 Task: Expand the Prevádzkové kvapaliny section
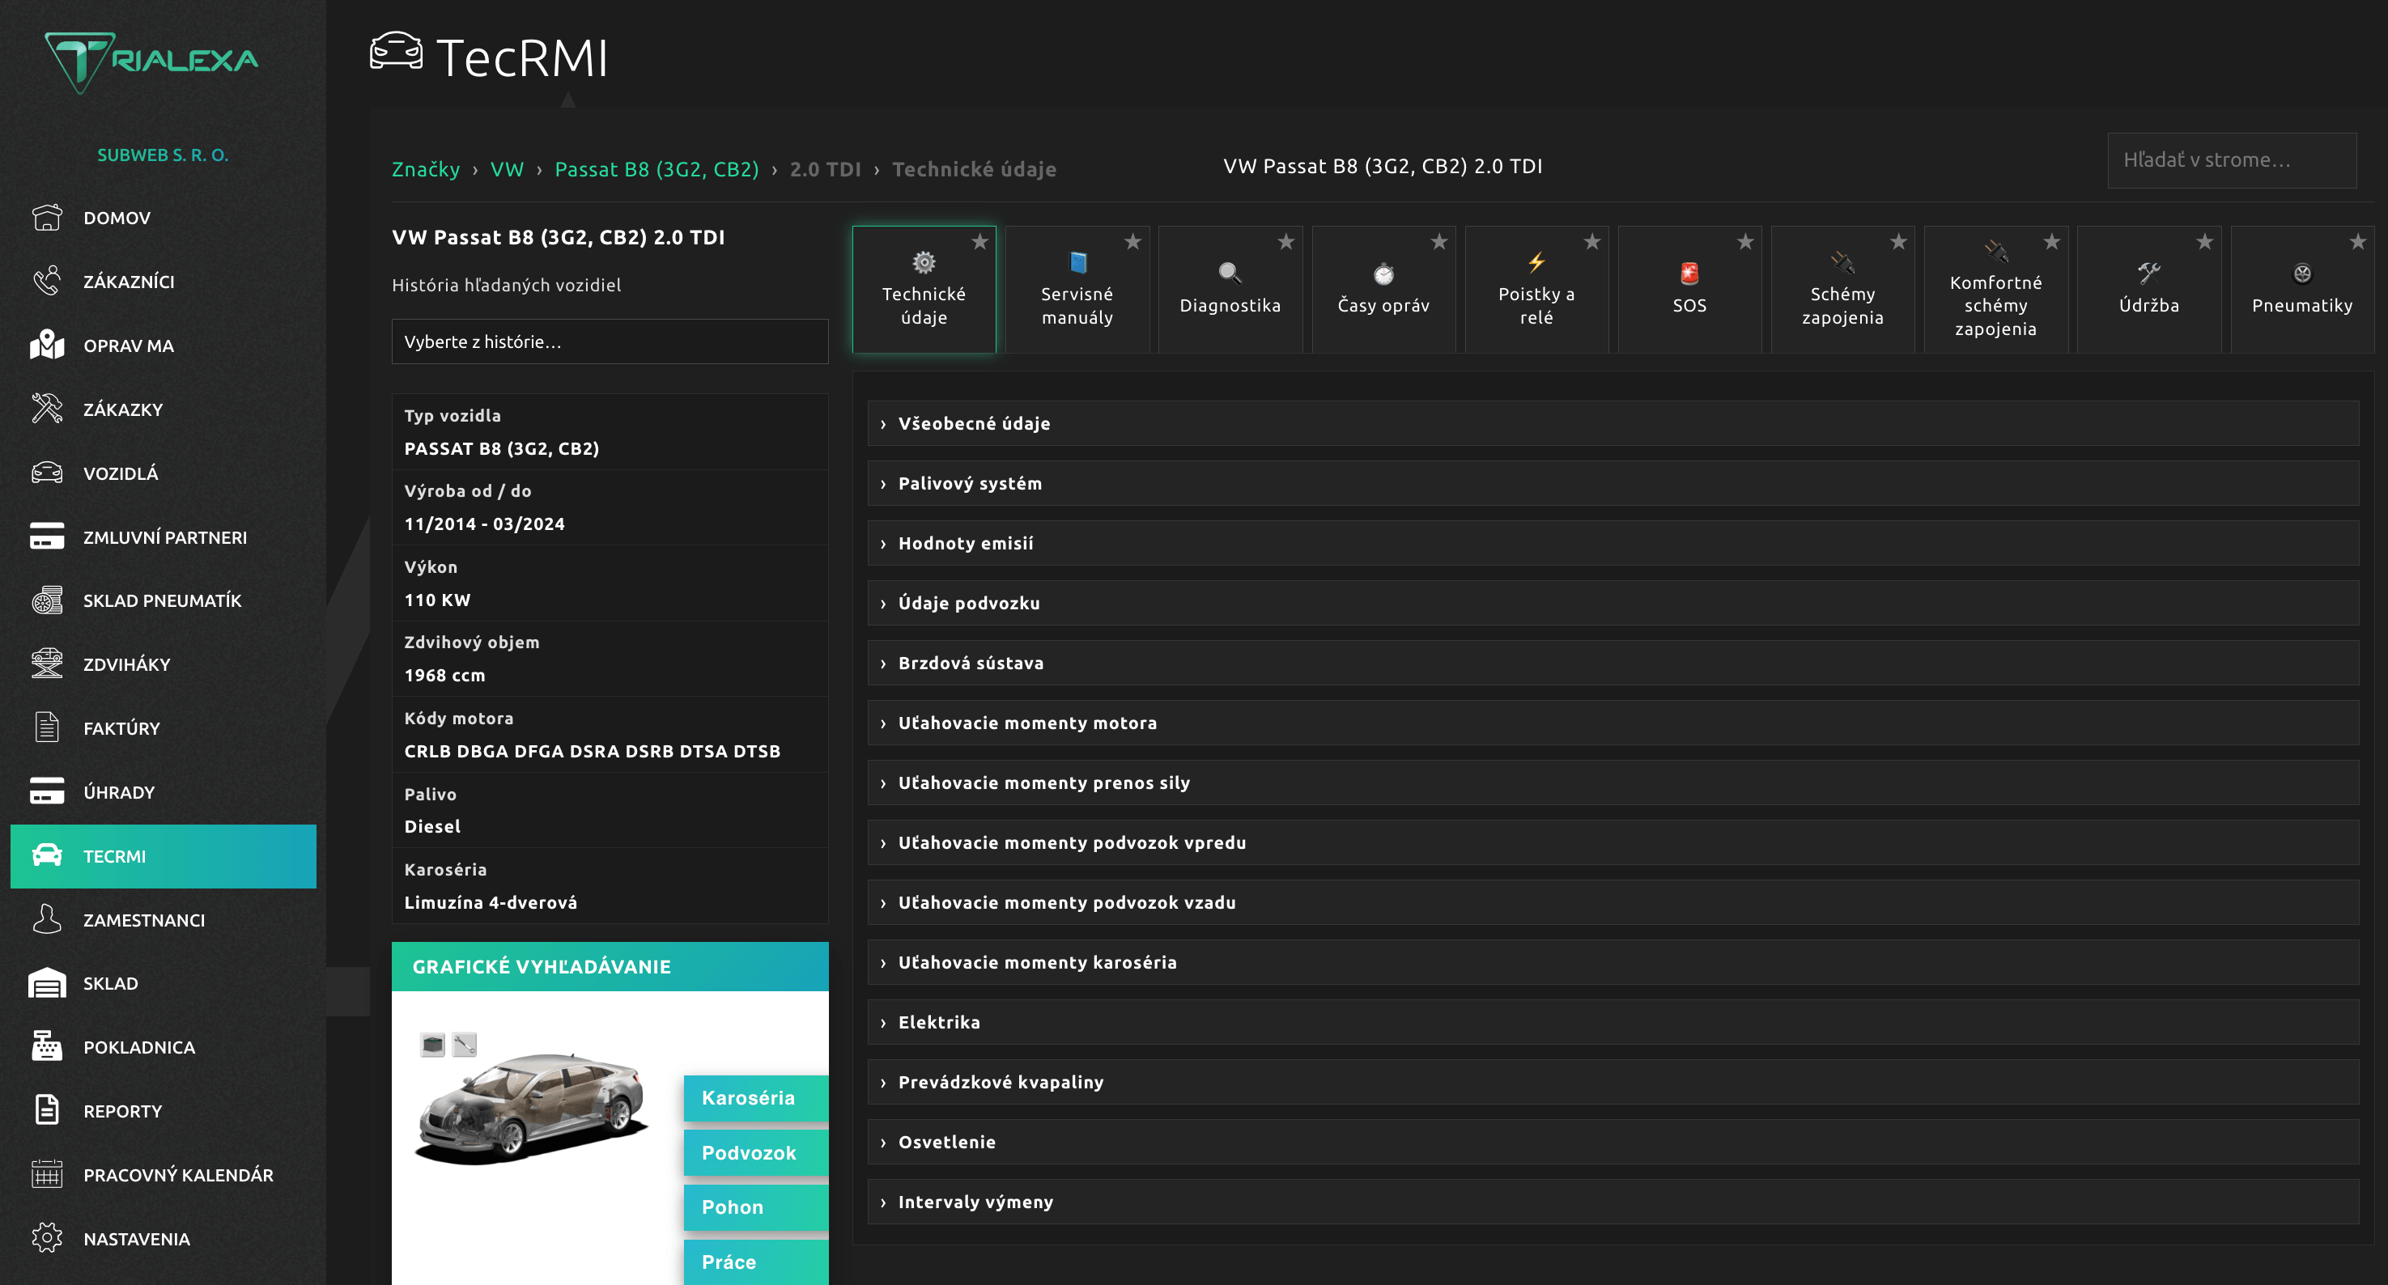point(1612,1082)
